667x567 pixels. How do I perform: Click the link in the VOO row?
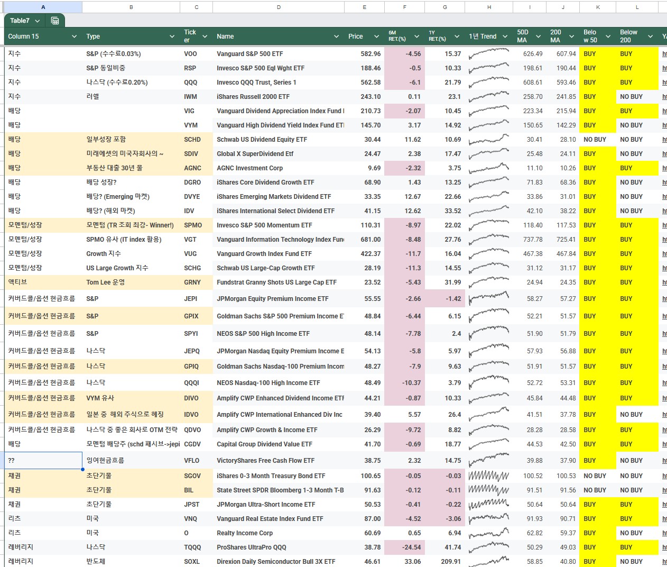[664, 54]
